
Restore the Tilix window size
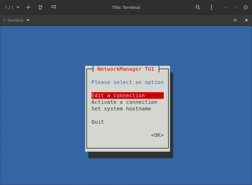[x=235, y=7]
